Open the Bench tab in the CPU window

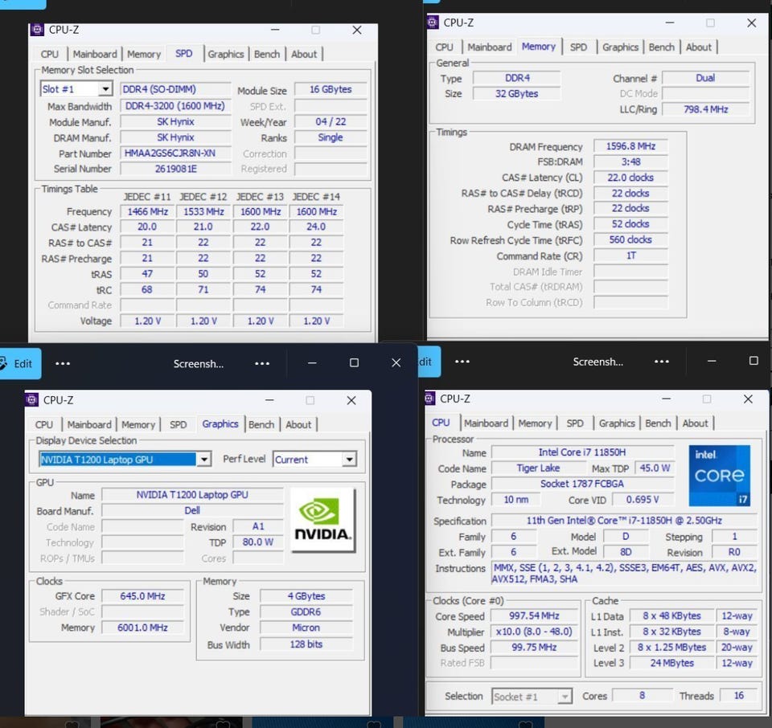[658, 423]
